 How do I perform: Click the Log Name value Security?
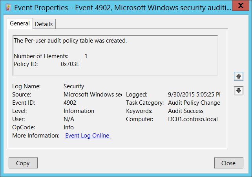[74, 86]
